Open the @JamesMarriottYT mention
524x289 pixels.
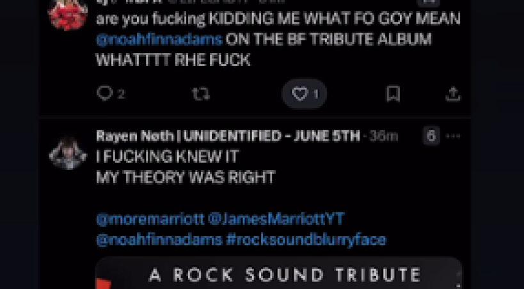pyautogui.click(x=276, y=219)
